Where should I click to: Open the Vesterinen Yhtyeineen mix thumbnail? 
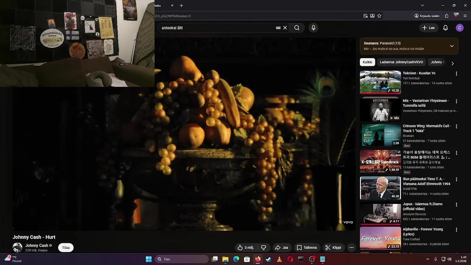coord(380,110)
